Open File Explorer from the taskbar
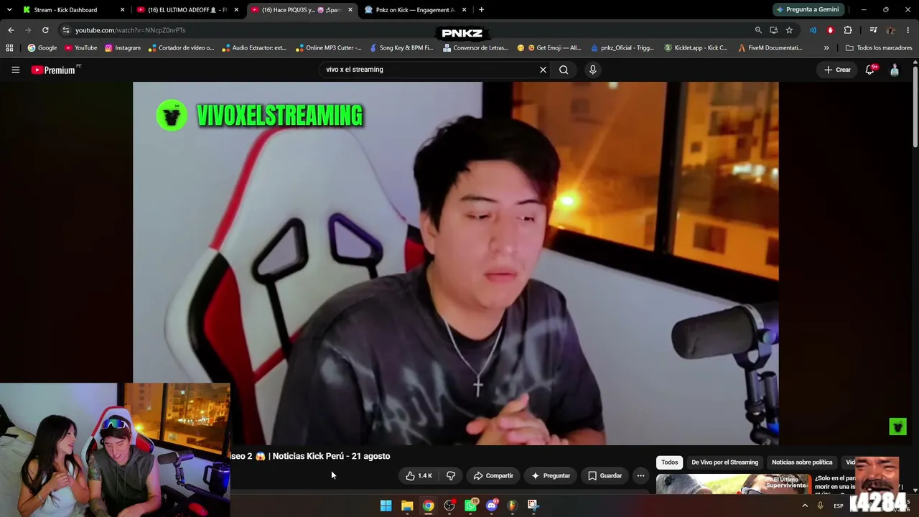 (407, 506)
